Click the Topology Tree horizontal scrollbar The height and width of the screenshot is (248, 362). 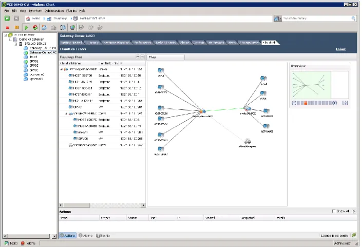click(102, 205)
